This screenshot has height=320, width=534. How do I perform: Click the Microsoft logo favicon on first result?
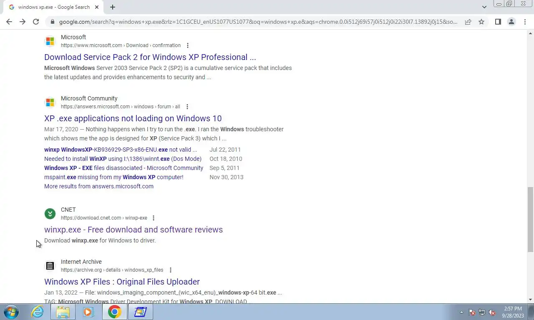(x=50, y=41)
